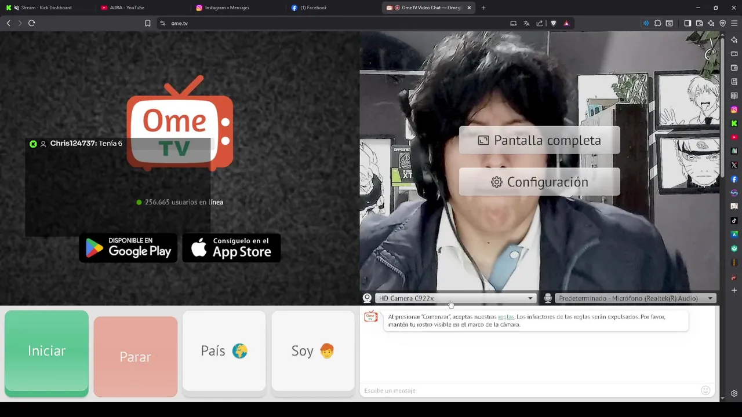Viewport: 742px width, 417px height.
Task: Open Brave VPN shield icon
Action: click(722, 23)
